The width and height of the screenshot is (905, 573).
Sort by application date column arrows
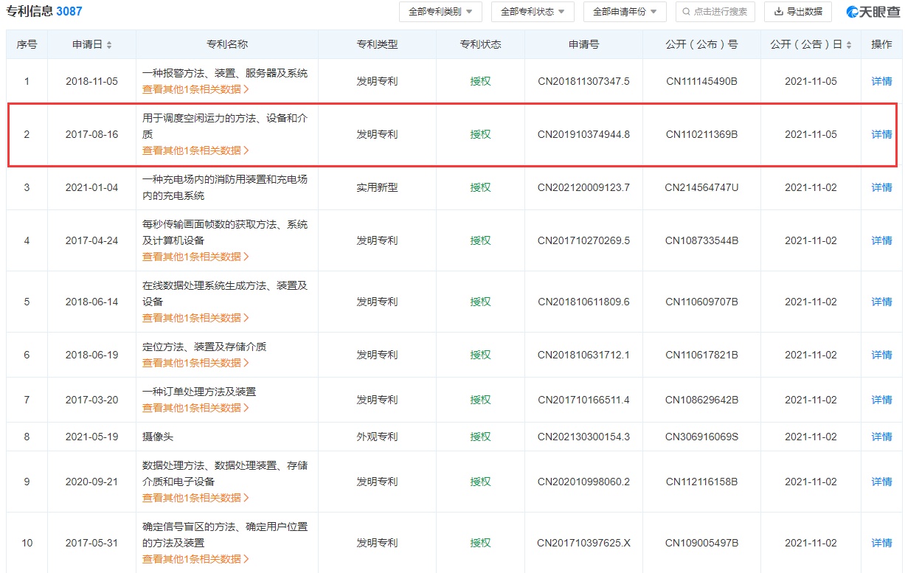pos(109,45)
